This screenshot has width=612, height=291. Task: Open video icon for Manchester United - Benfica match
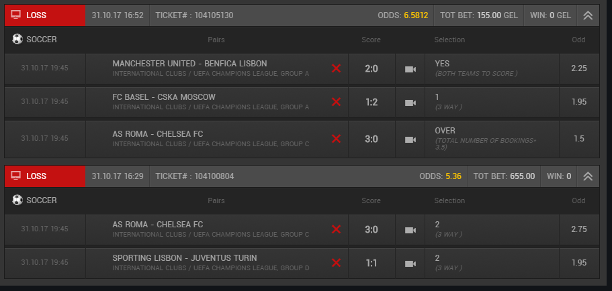410,68
